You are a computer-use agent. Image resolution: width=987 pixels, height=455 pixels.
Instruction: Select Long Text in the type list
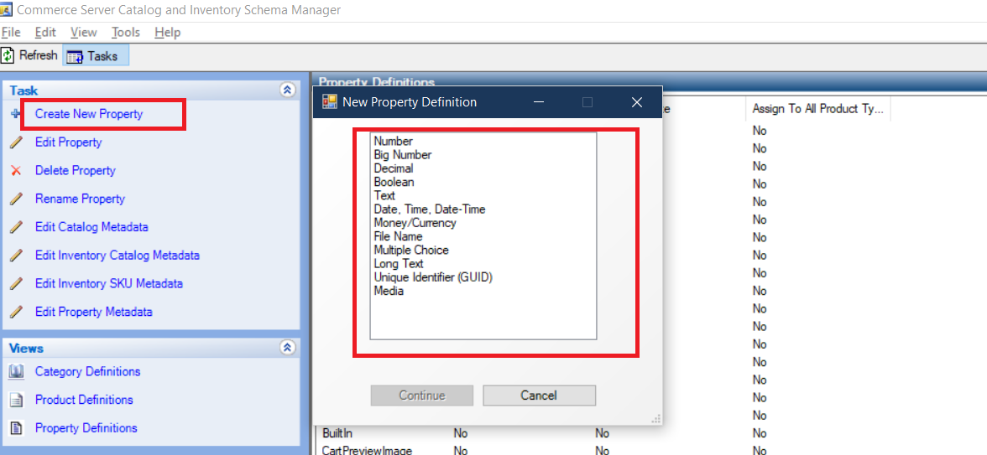(399, 264)
